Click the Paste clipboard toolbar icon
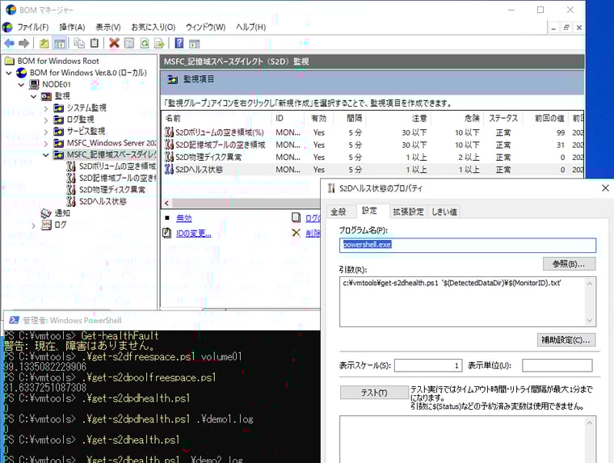 tap(95, 43)
